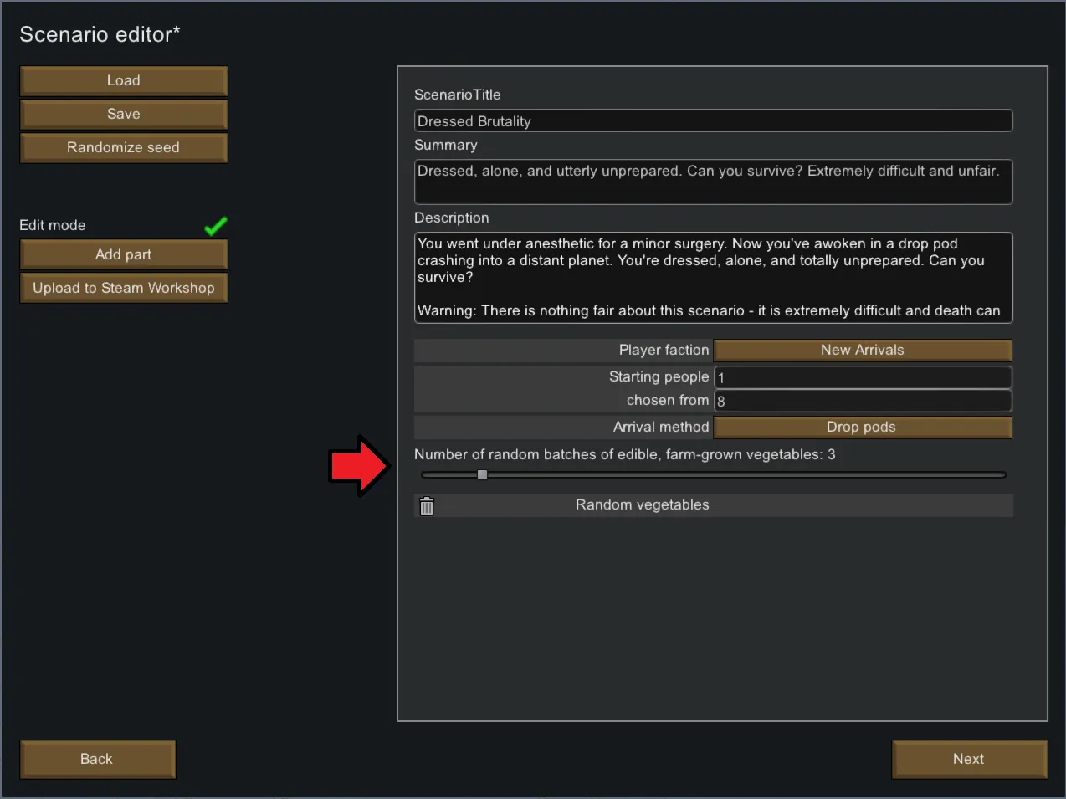1066x799 pixels.
Task: Upload scenario to Steam Workshop
Action: [x=124, y=289]
